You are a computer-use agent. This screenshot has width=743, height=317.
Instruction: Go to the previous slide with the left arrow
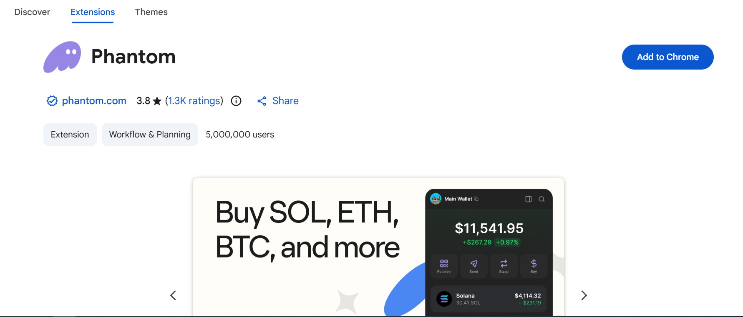[x=173, y=295]
